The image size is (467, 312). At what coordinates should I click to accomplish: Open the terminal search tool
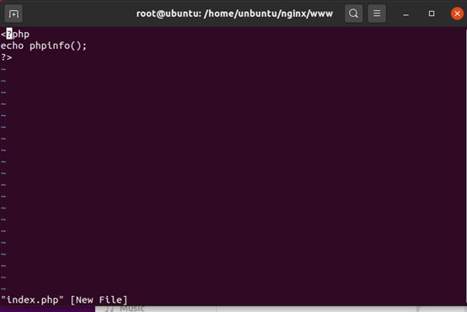tap(353, 13)
